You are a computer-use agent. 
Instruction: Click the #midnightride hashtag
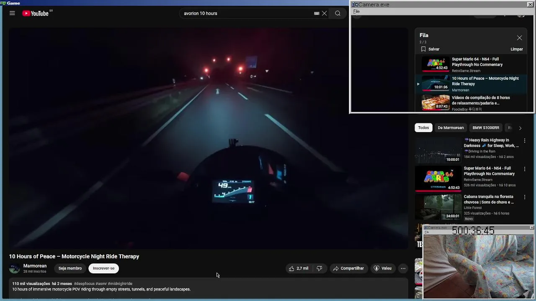coord(120,284)
